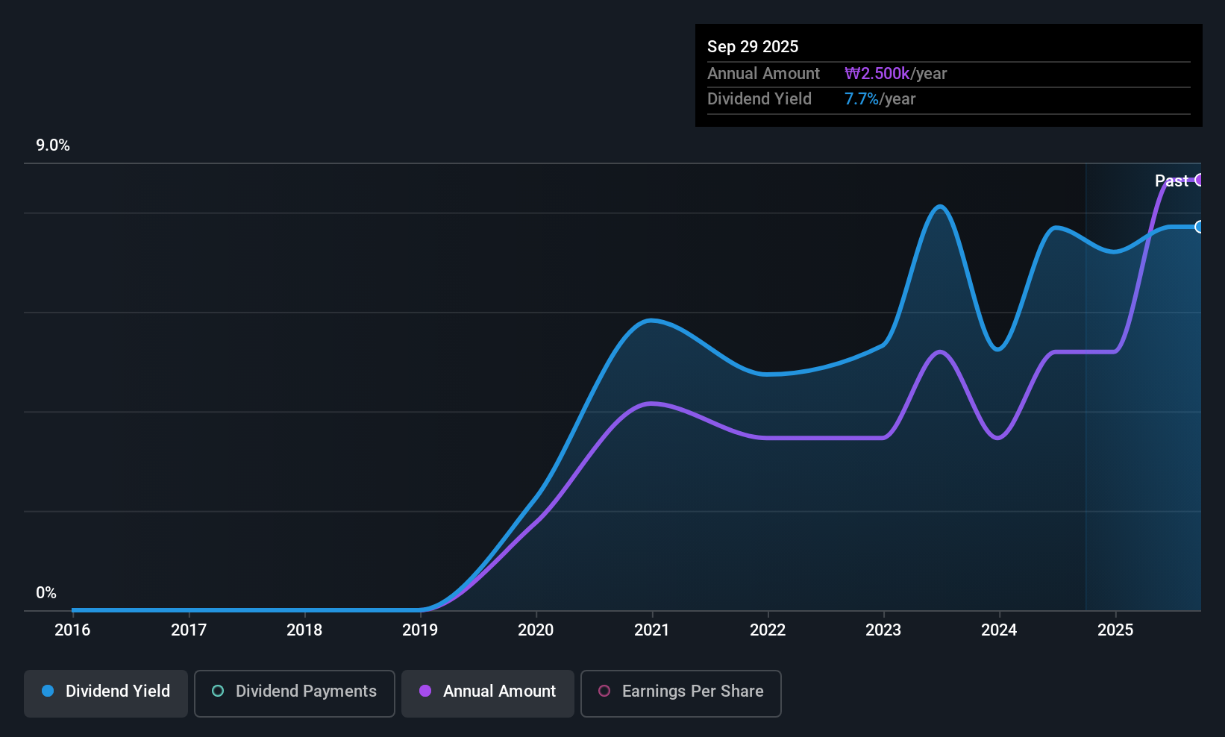
Task: Select the purple marker at chart's right edge
Action: (1200, 181)
